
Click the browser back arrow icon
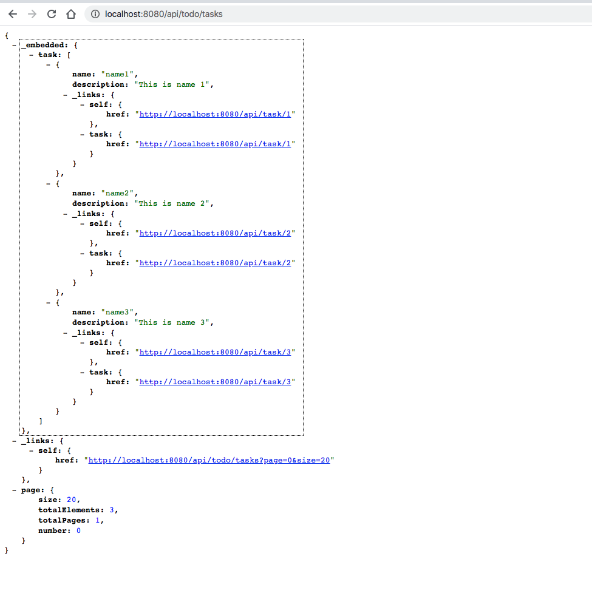pos(13,13)
